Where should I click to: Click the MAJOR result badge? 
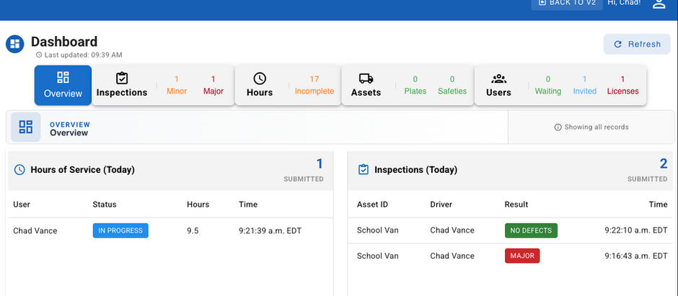coord(522,256)
